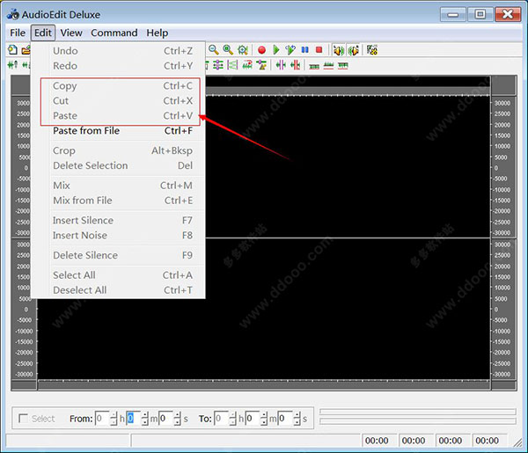The height and width of the screenshot is (453, 528).
Task: Increase From hours with up arrow
Action: 114,415
